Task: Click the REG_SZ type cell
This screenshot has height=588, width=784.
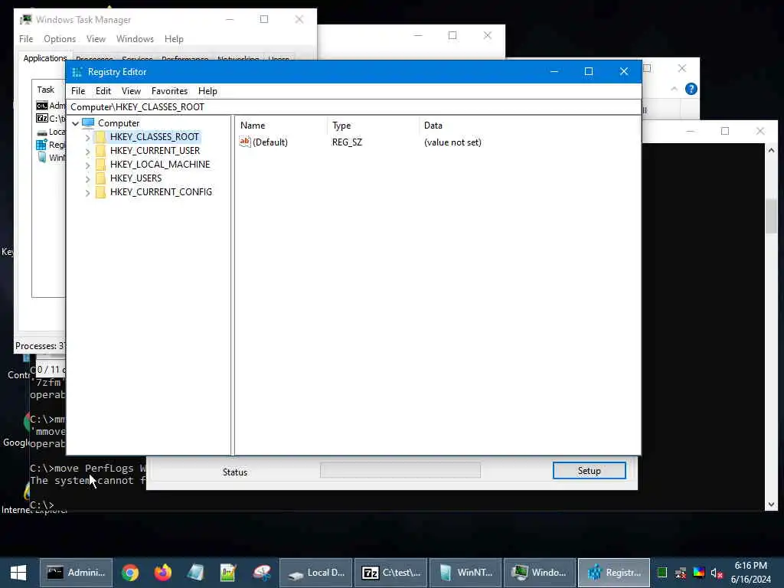Action: 347,142
